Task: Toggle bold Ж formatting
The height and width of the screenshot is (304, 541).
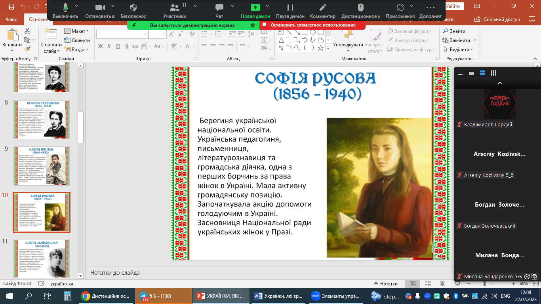Action: [101, 46]
